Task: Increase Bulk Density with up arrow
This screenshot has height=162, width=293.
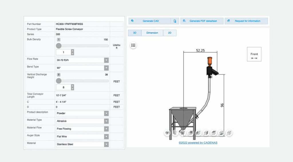Action: tap(72, 51)
